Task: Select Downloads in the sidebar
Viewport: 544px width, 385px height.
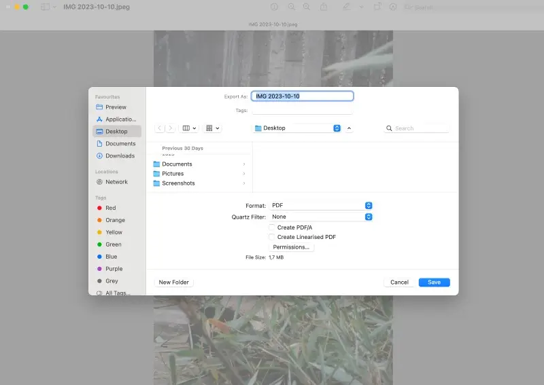Action: click(117, 156)
